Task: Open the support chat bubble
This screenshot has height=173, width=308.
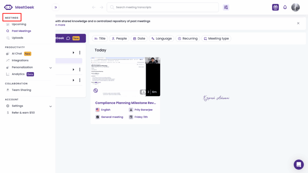Action: [x=299, y=165]
